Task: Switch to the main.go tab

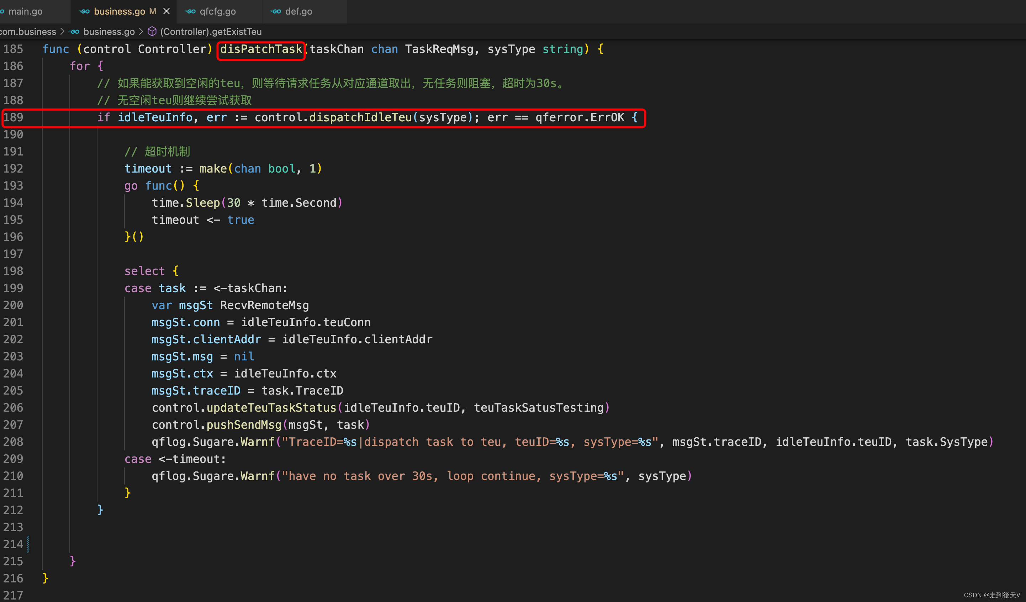Action: [25, 11]
